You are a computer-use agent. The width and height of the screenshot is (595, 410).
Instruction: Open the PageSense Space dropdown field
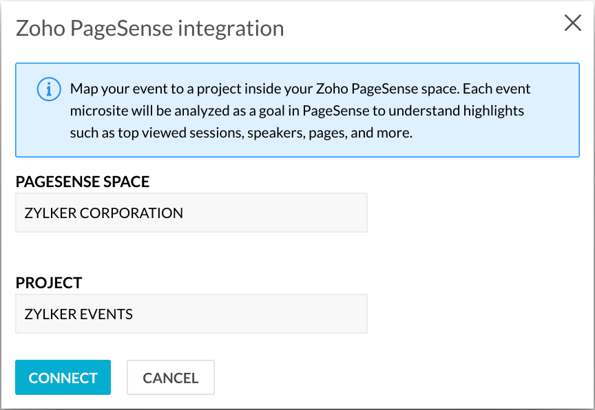click(x=191, y=213)
